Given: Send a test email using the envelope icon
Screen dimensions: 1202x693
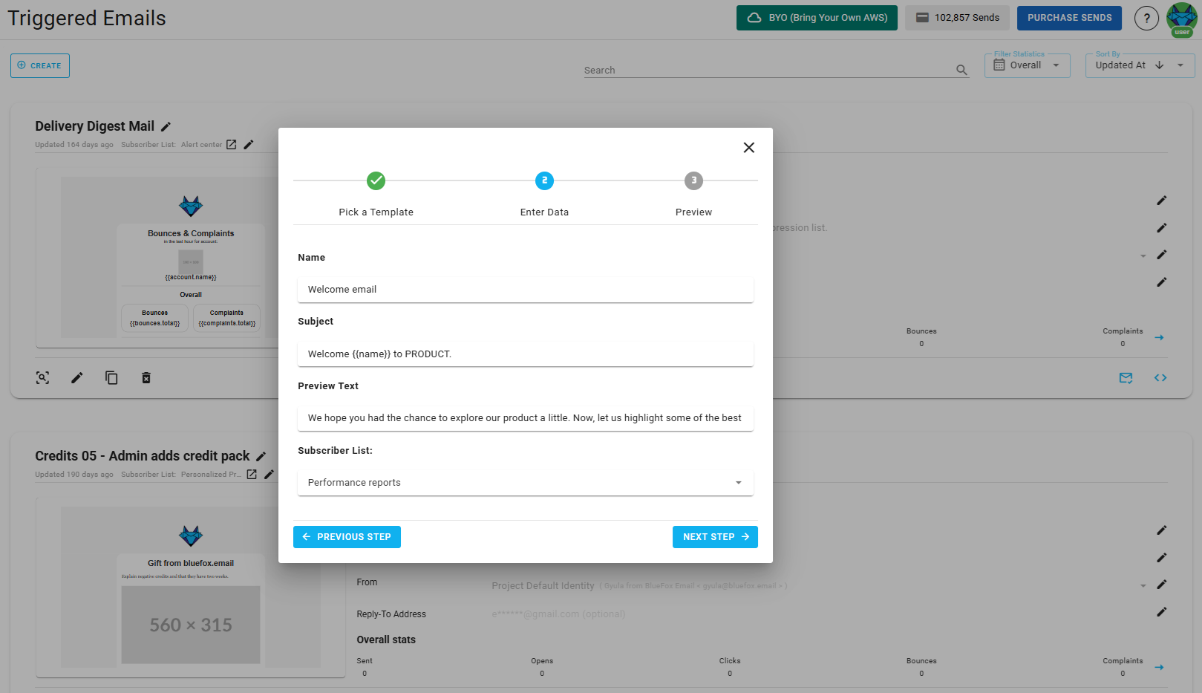Looking at the screenshot, I should pos(1126,378).
